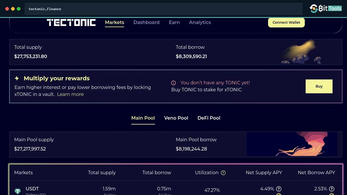Click the Tectonic logo
Viewport: 347px width, 195px height.
pos(71,23)
